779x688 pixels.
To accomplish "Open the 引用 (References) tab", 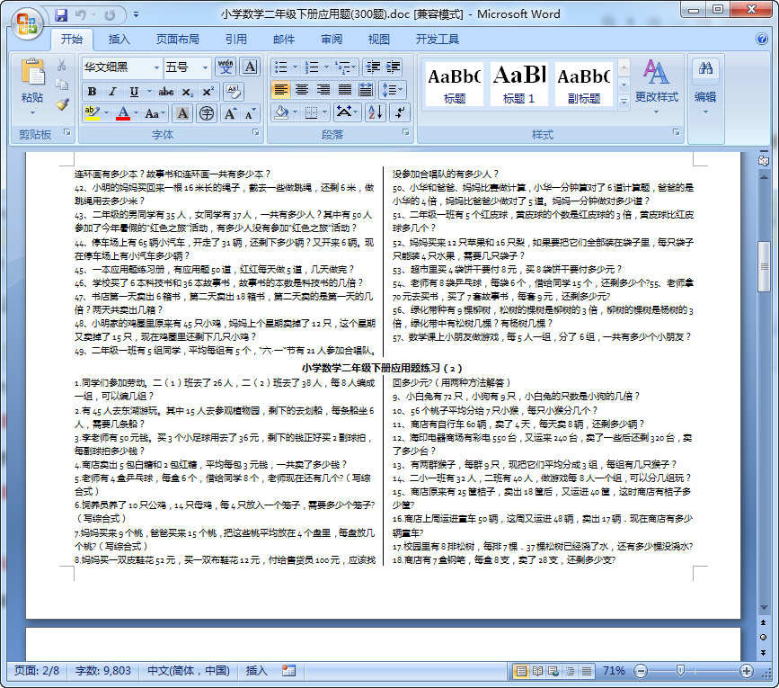I will click(x=235, y=40).
